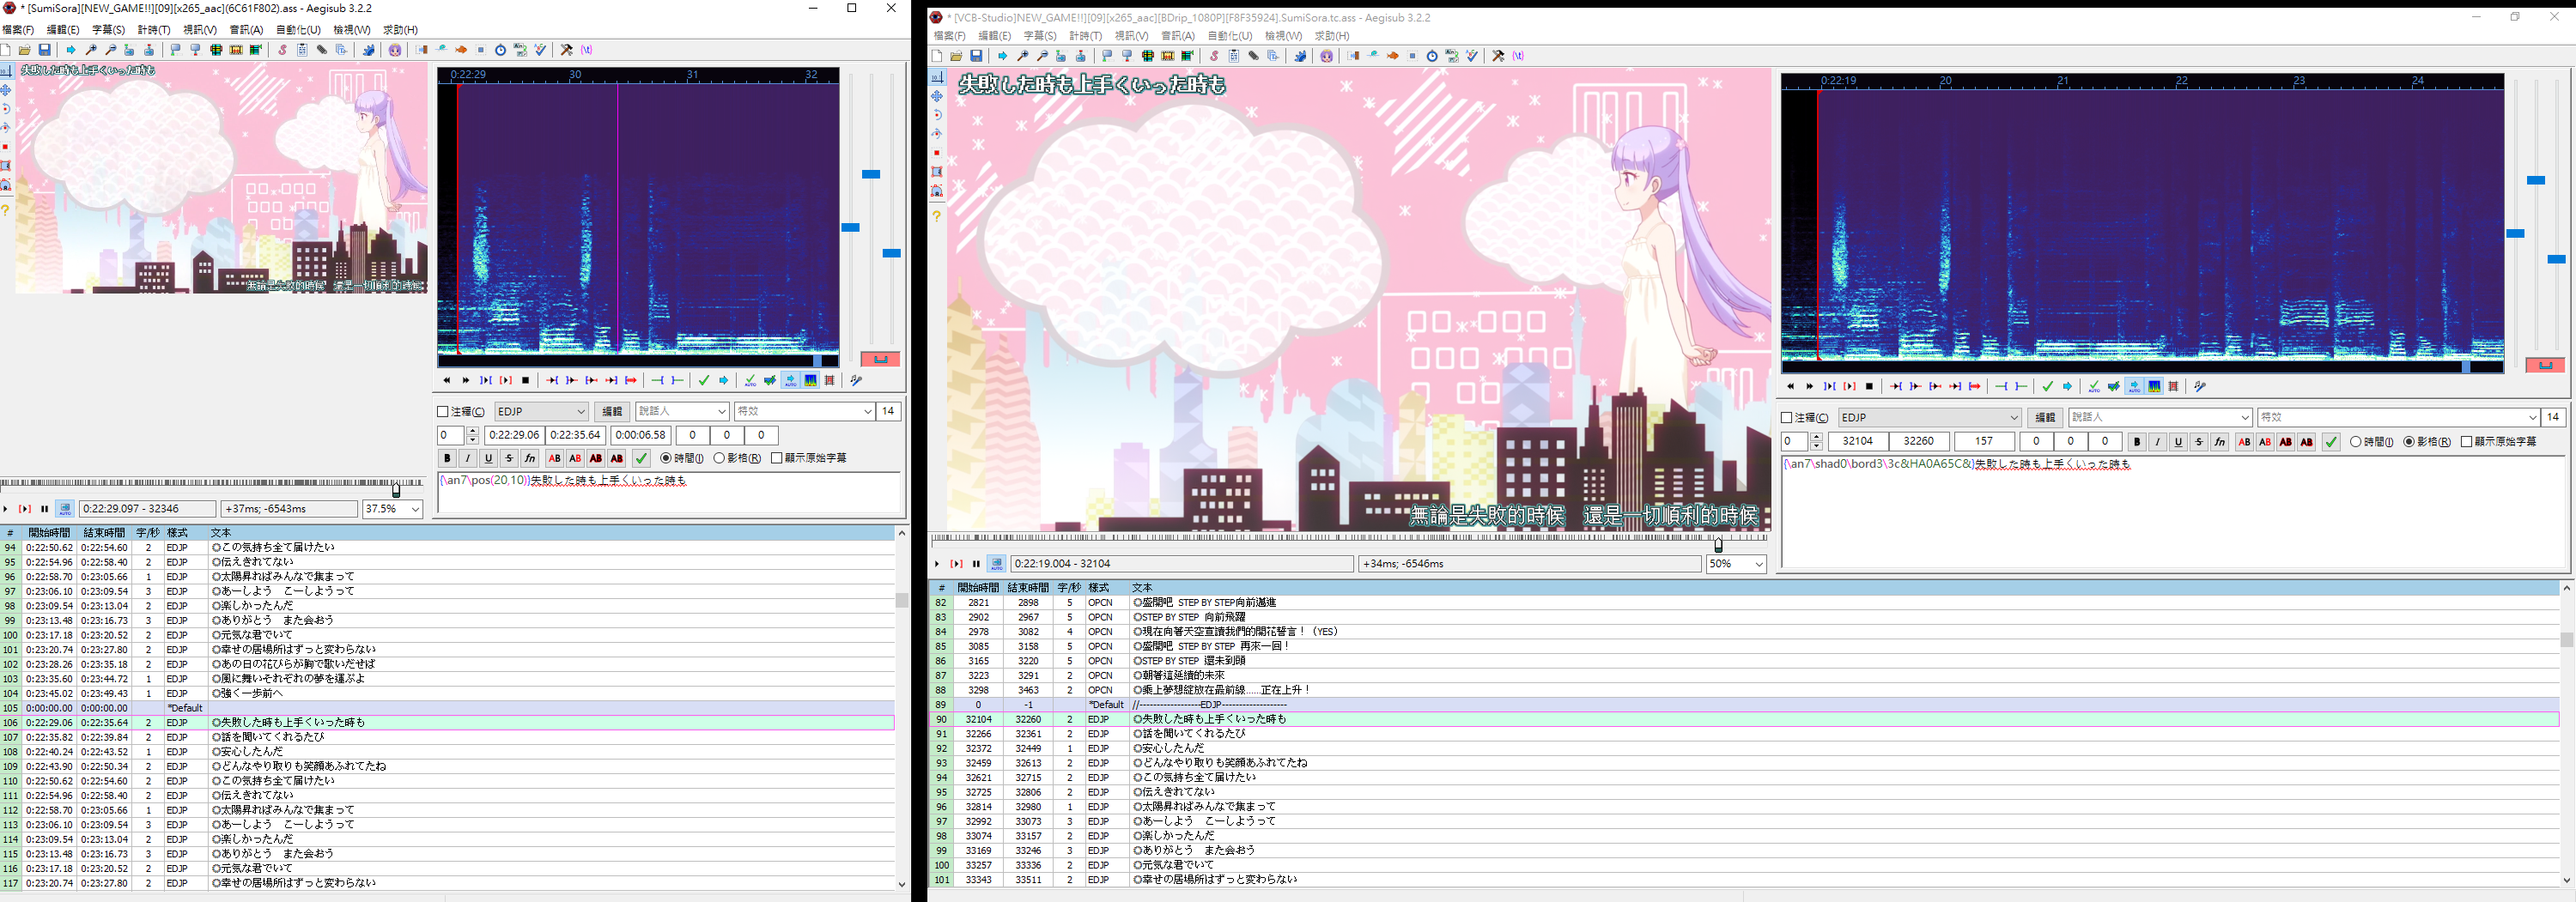Image resolution: width=2576 pixels, height=902 pixels.
Task: Click Bold button in left window edit box
Action: (447, 458)
